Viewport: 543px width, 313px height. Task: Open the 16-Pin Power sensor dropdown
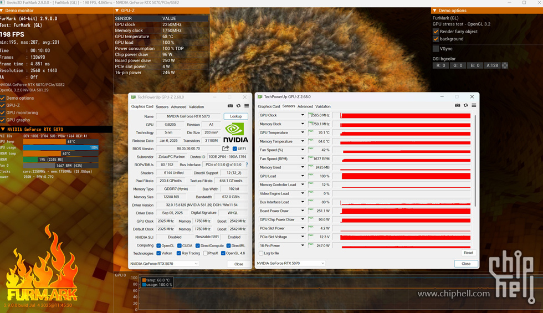pyautogui.click(x=303, y=245)
